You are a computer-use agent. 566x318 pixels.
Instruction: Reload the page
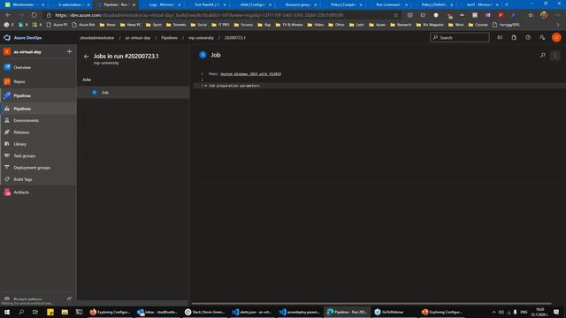34,15
